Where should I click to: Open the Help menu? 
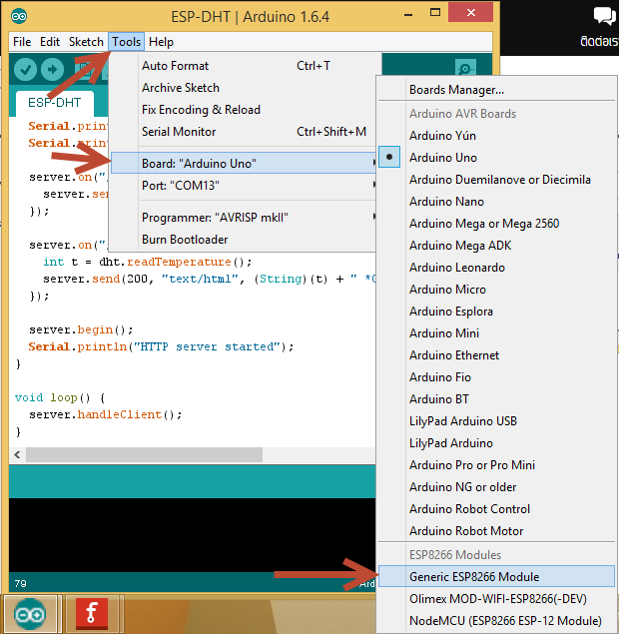point(161,42)
